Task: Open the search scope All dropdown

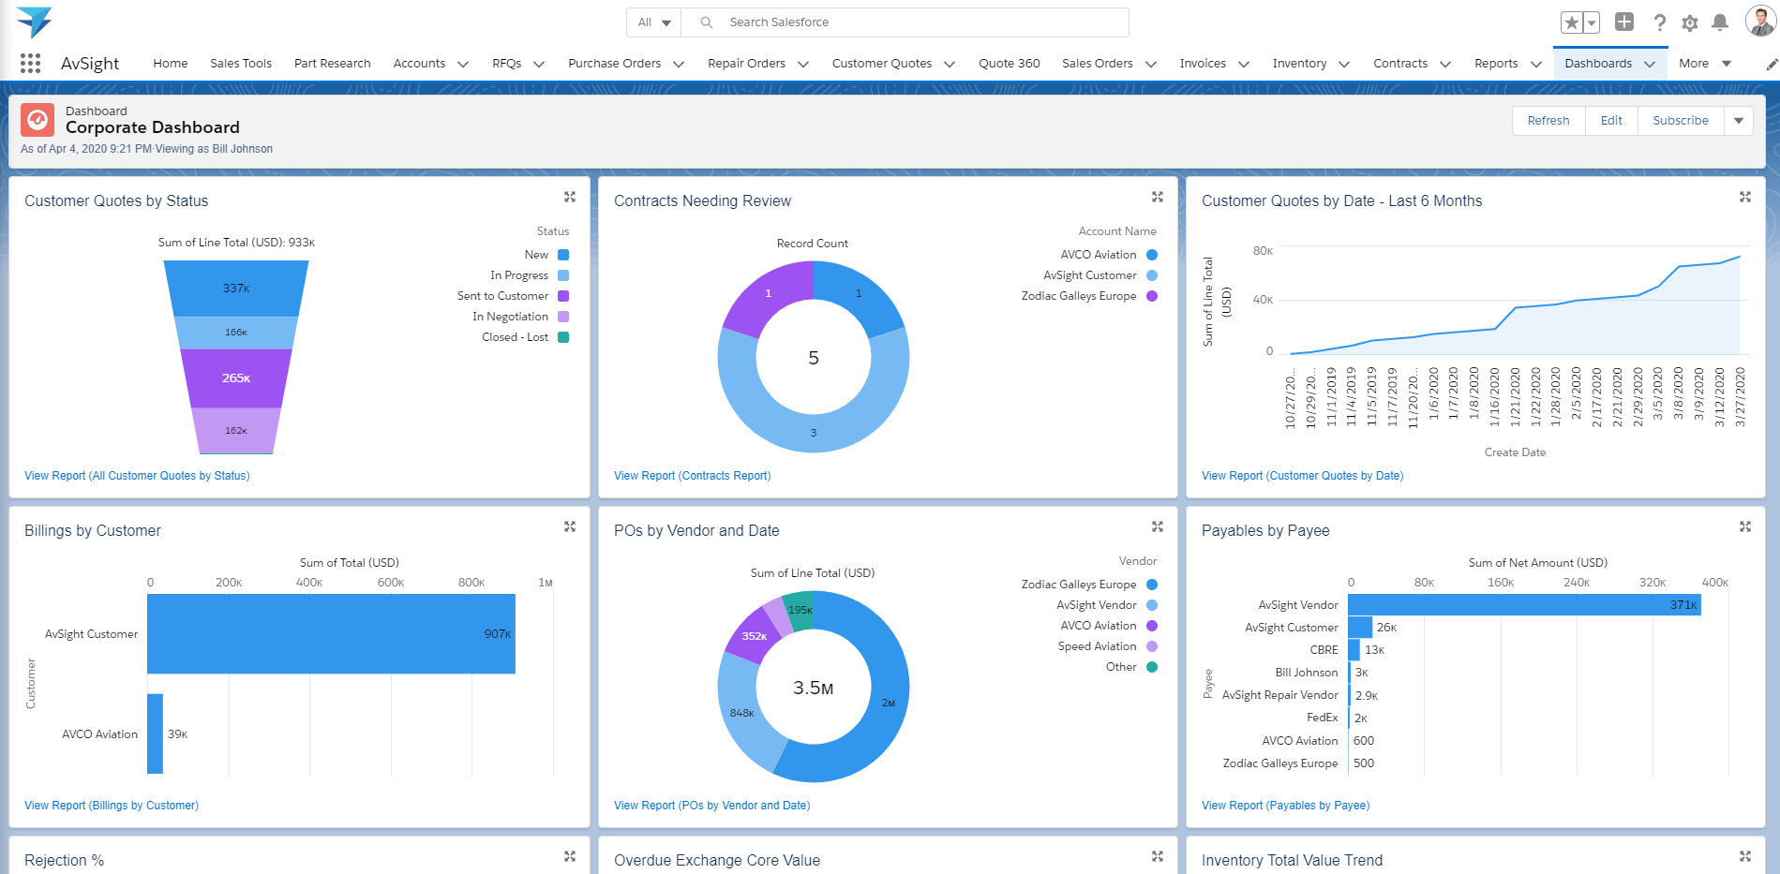Action: click(x=653, y=22)
